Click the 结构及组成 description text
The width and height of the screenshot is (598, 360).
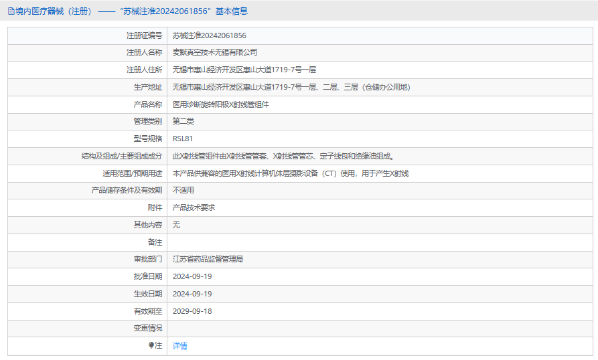[x=283, y=156]
